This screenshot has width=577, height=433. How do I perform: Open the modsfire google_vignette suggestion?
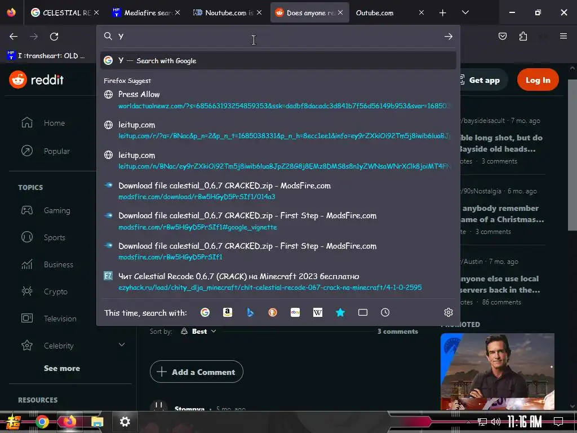click(278, 221)
